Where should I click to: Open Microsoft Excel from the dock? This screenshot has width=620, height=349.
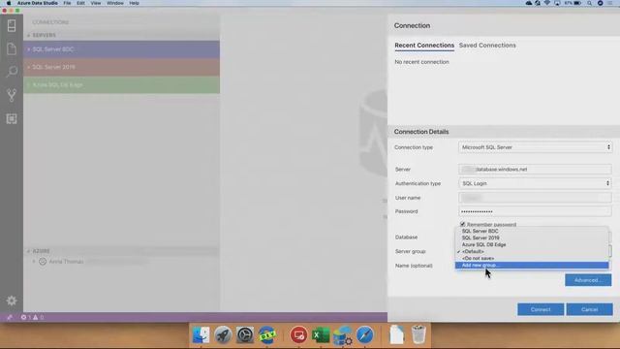[x=321, y=334]
